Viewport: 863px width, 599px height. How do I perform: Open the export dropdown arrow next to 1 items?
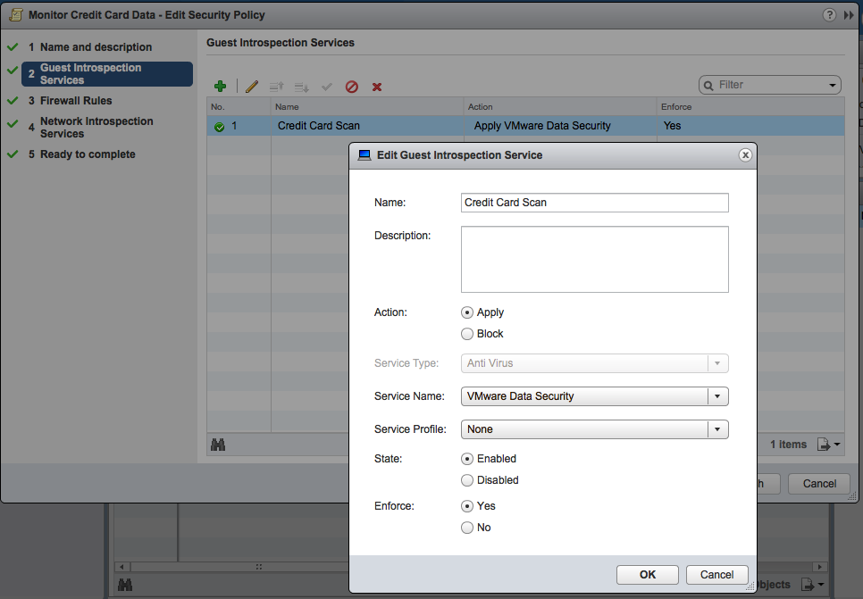(837, 445)
